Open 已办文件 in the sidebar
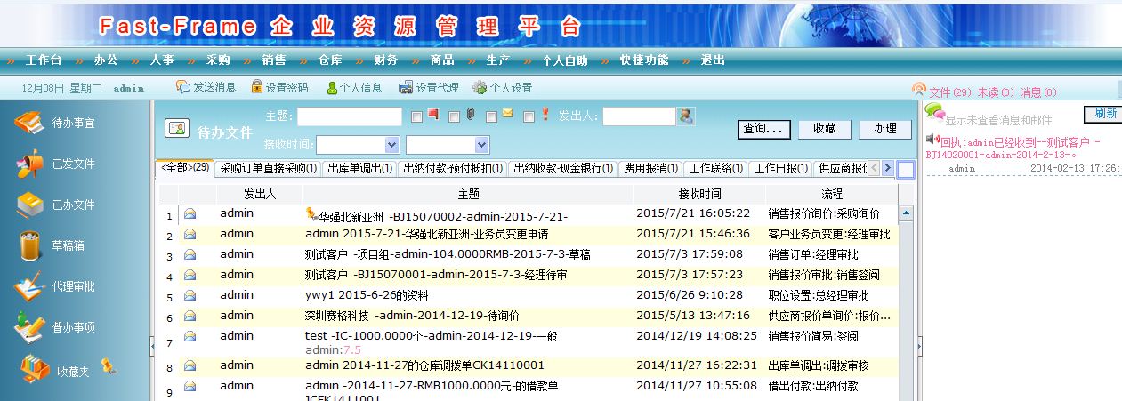Viewport: 1122px width, 401px height. pos(73,205)
